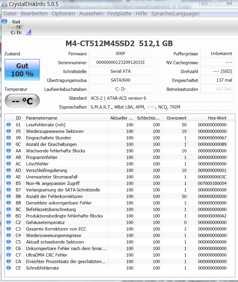The height and width of the screenshot is (282, 238).
Task: Sort by the Schlechte column header
Action: point(148,118)
